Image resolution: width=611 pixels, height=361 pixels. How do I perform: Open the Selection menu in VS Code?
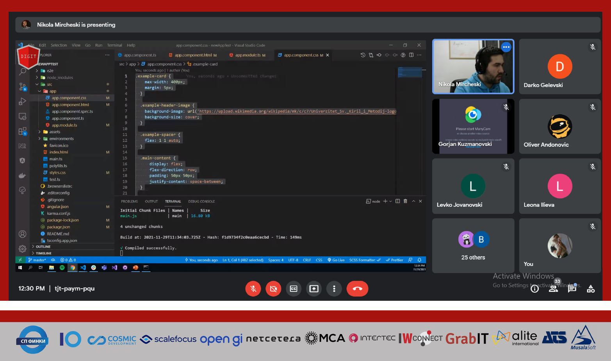pyautogui.click(x=59, y=45)
